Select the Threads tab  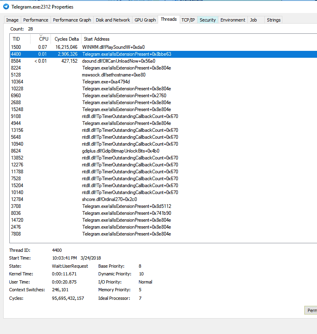pos(169,20)
